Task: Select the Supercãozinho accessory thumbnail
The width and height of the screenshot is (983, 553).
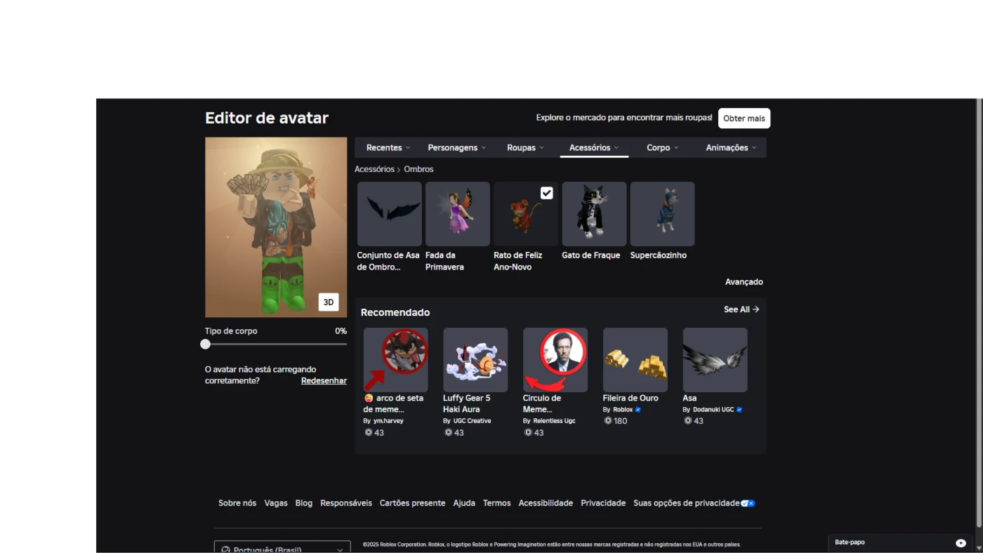Action: pos(662,214)
